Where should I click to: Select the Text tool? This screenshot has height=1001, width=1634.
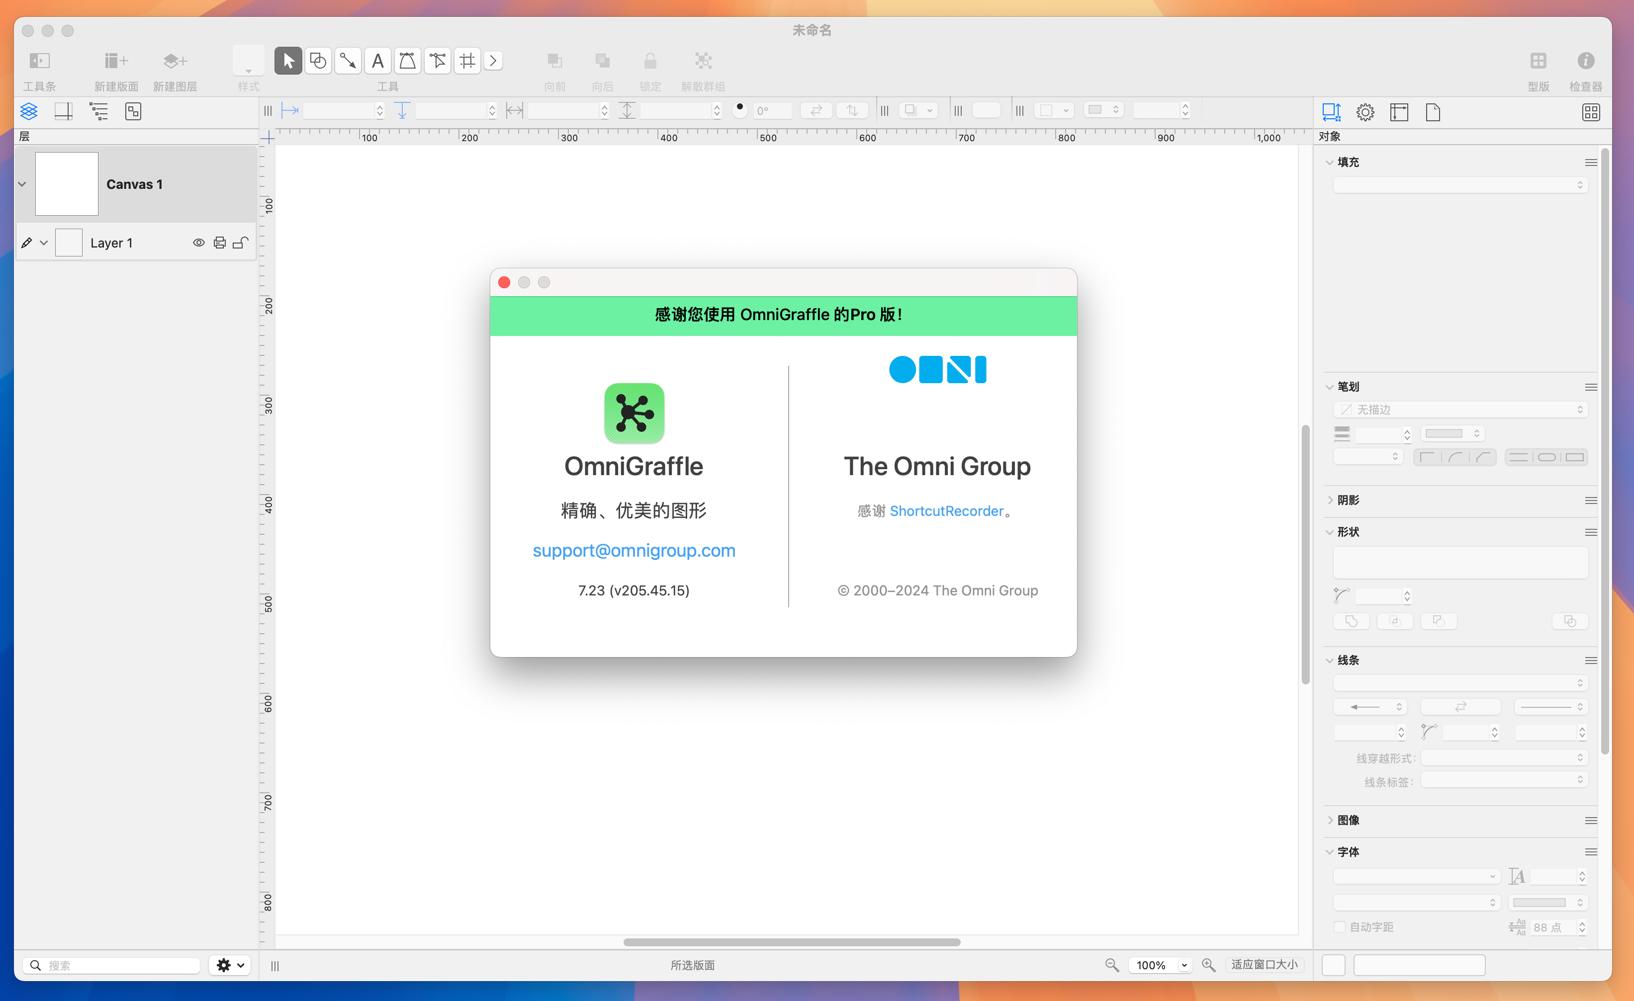(x=378, y=61)
